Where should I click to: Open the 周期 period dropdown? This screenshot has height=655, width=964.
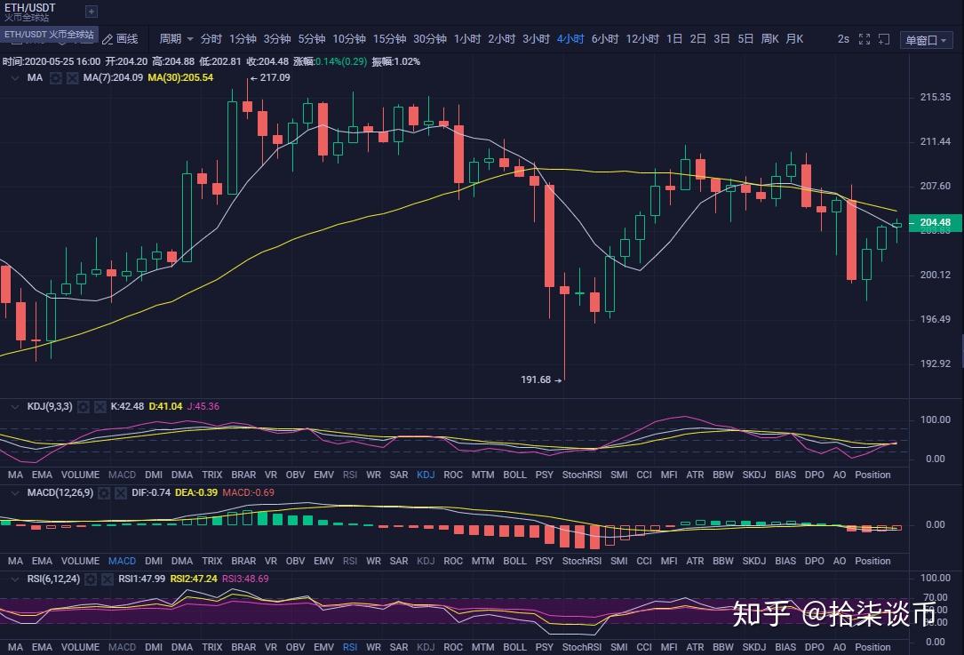(x=176, y=39)
